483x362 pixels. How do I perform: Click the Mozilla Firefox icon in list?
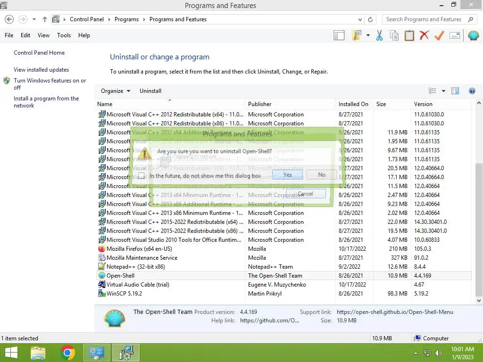(102, 249)
